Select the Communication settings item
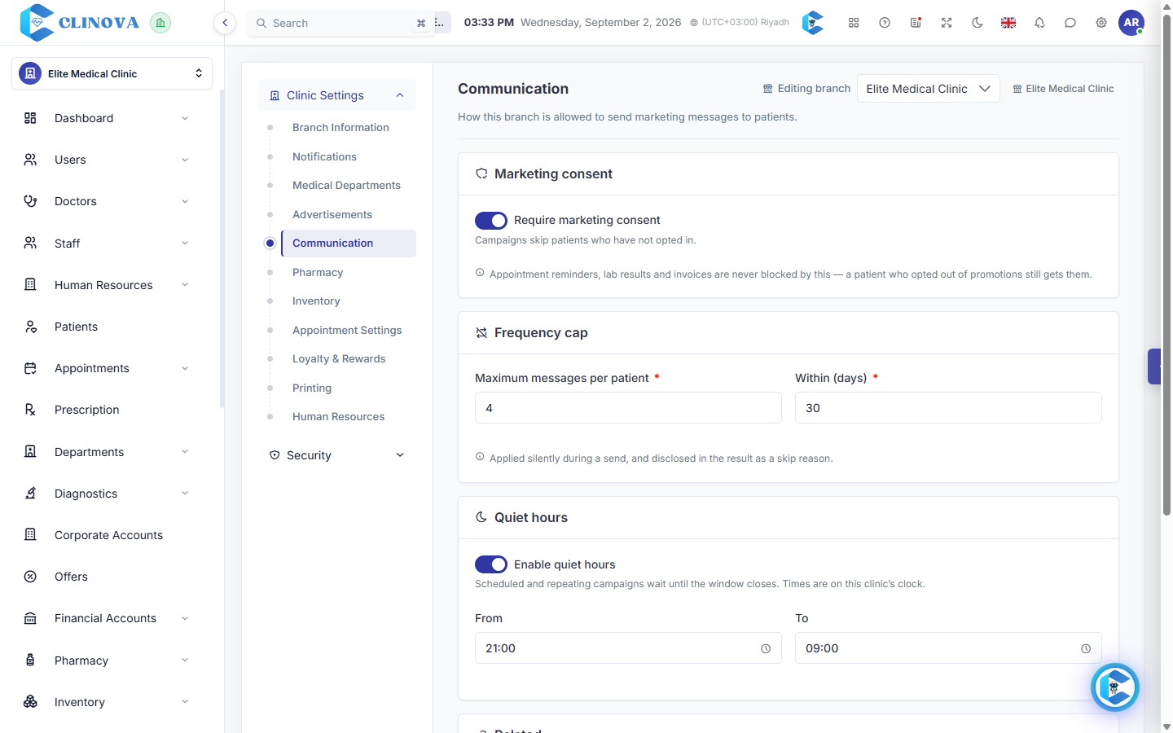 [349, 244]
